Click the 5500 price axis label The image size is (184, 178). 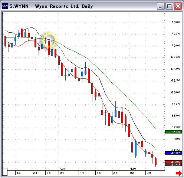pos(176,116)
